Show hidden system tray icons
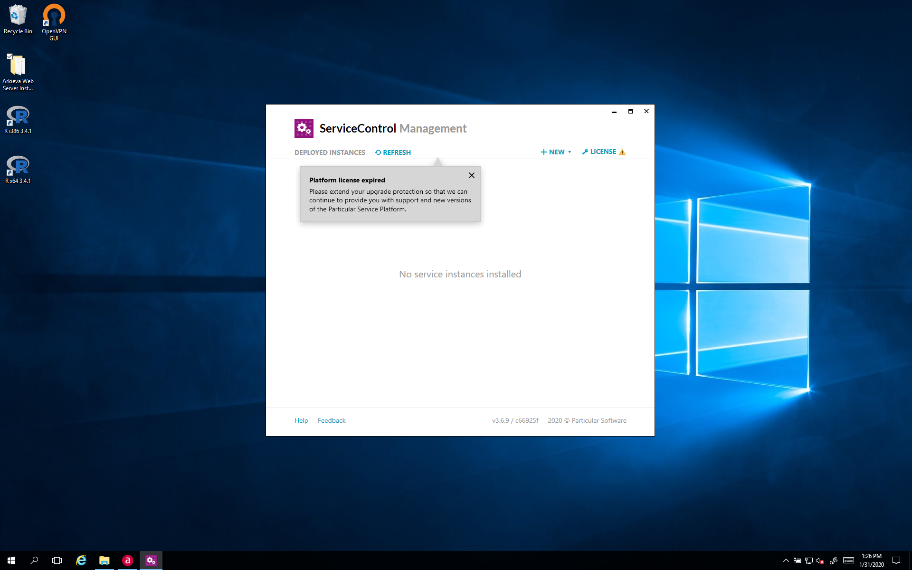 (x=786, y=560)
